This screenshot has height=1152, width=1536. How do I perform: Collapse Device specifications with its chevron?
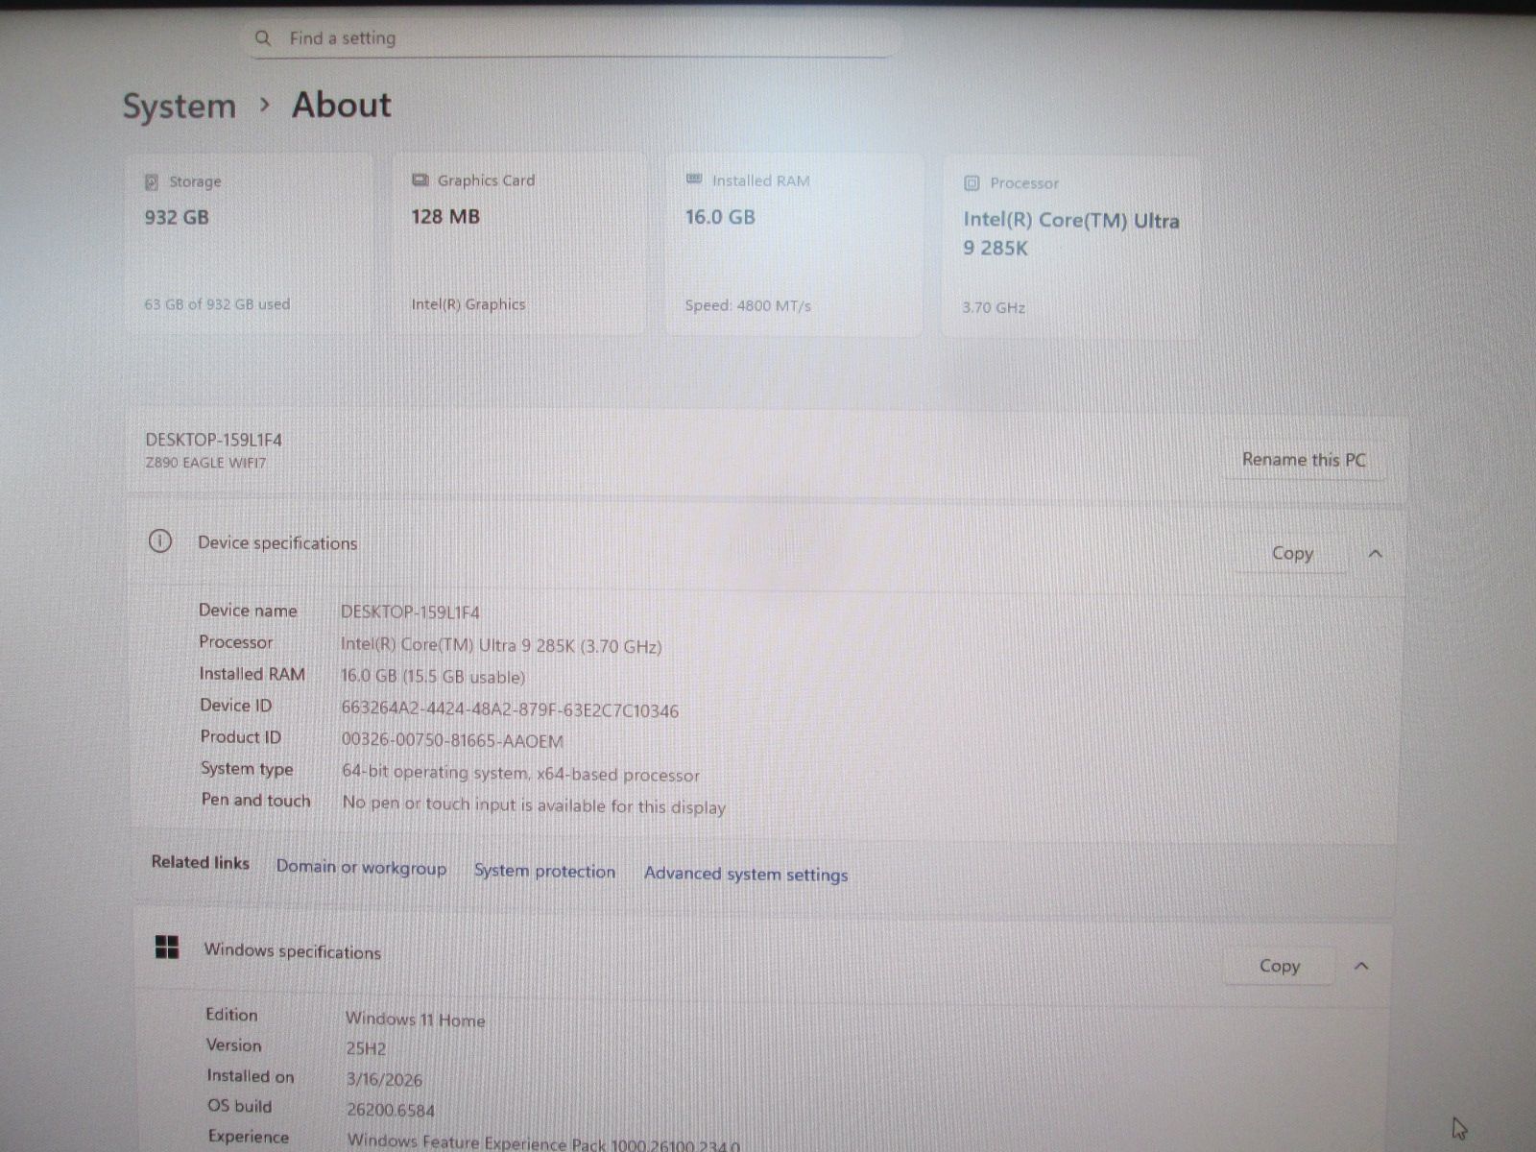click(1375, 554)
